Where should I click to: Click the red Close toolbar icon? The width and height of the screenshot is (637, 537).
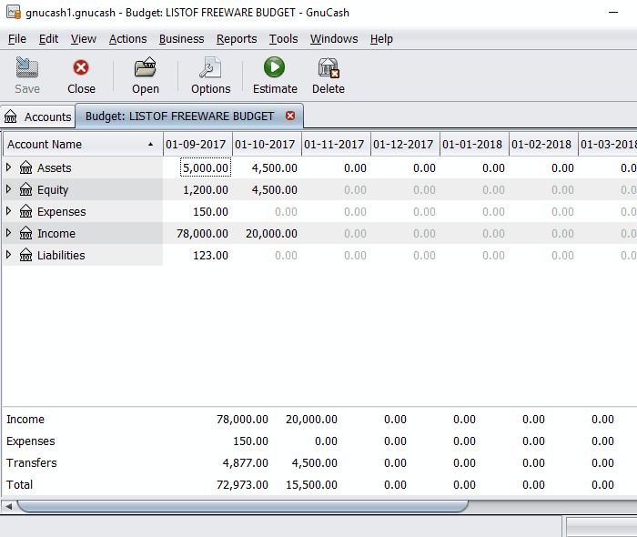pyautogui.click(x=81, y=67)
